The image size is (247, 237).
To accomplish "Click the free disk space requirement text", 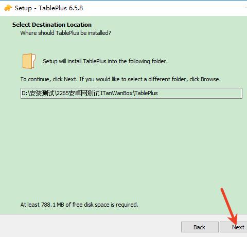I will pyautogui.click(x=79, y=205).
